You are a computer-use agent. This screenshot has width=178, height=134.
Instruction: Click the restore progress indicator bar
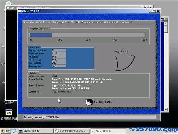[x=87, y=35]
